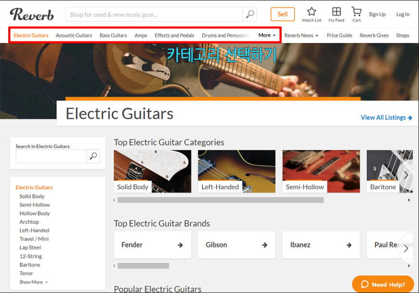This screenshot has width=419, height=293.
Task: Expand the More categories dropdown
Action: 267,35
